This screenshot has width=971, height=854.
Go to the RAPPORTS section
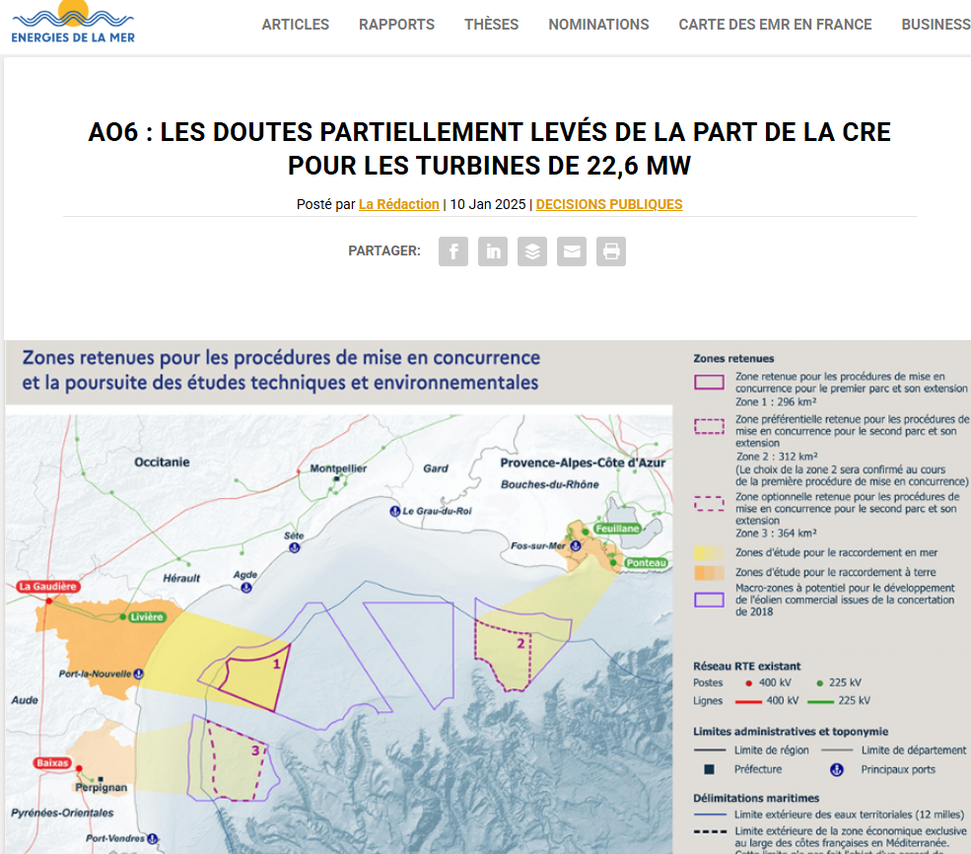[396, 25]
